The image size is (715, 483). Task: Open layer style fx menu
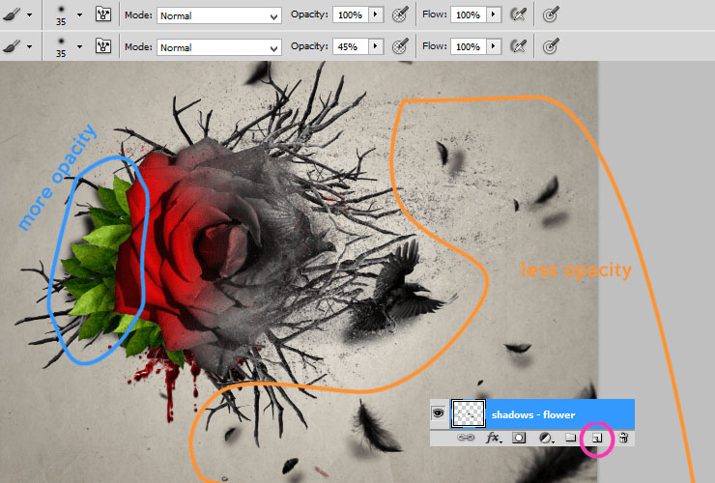click(494, 439)
